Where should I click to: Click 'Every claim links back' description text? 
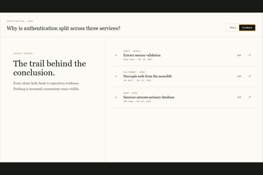click(46, 86)
